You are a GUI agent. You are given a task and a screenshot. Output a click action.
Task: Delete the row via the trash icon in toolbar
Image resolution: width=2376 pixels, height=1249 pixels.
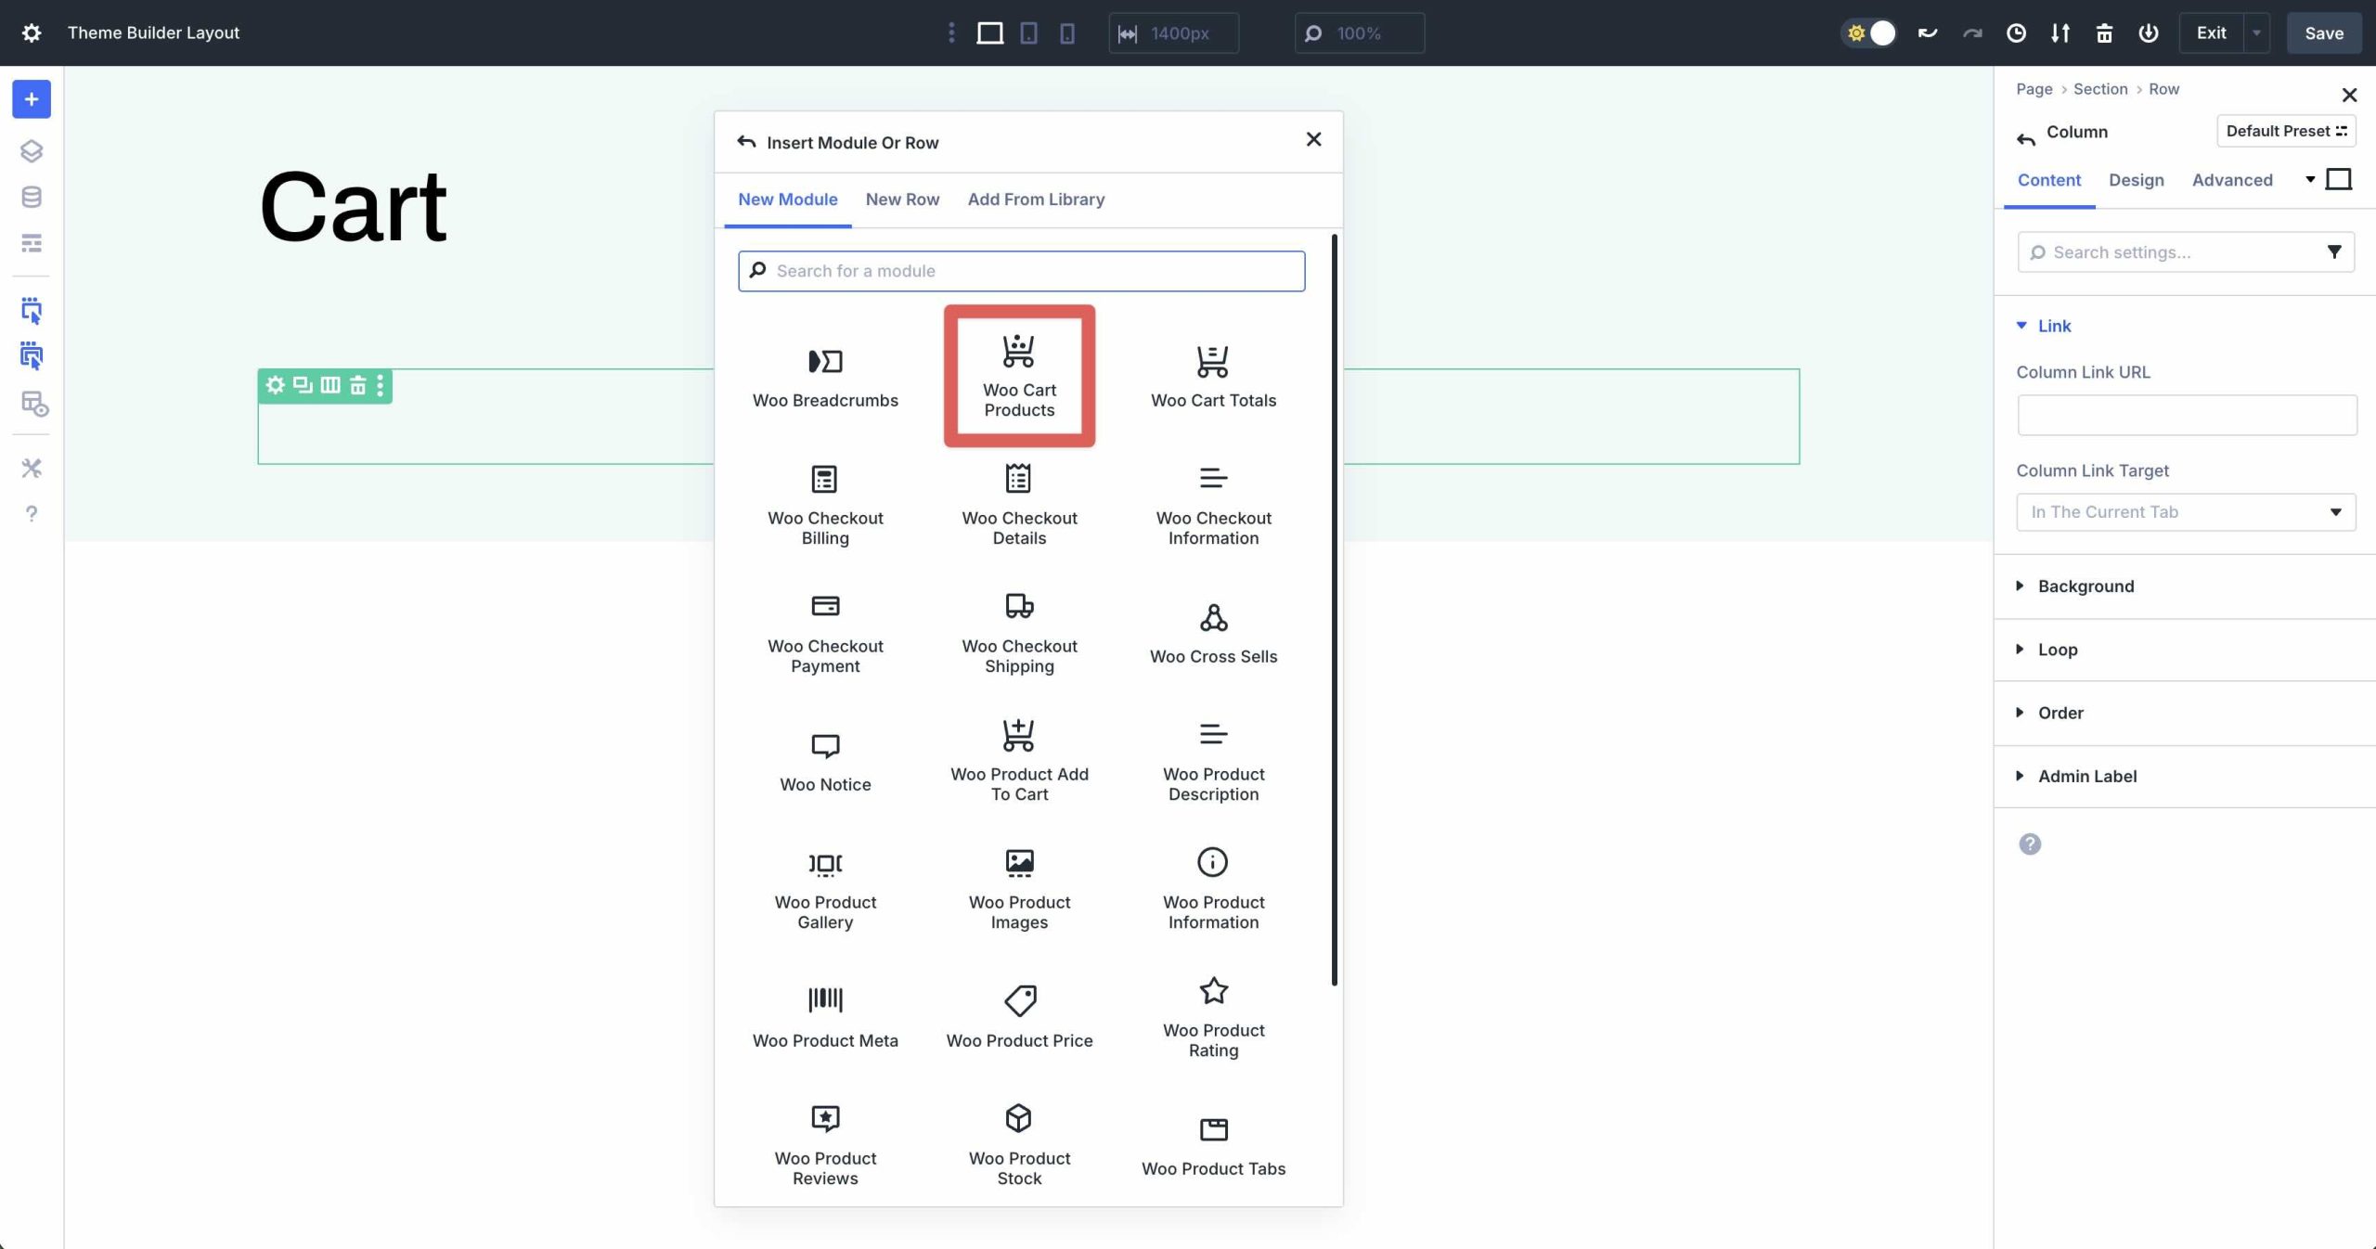(358, 385)
